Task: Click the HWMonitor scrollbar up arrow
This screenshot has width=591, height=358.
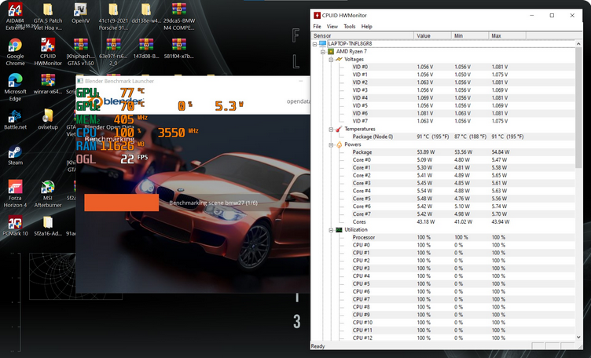Action: click(578, 44)
